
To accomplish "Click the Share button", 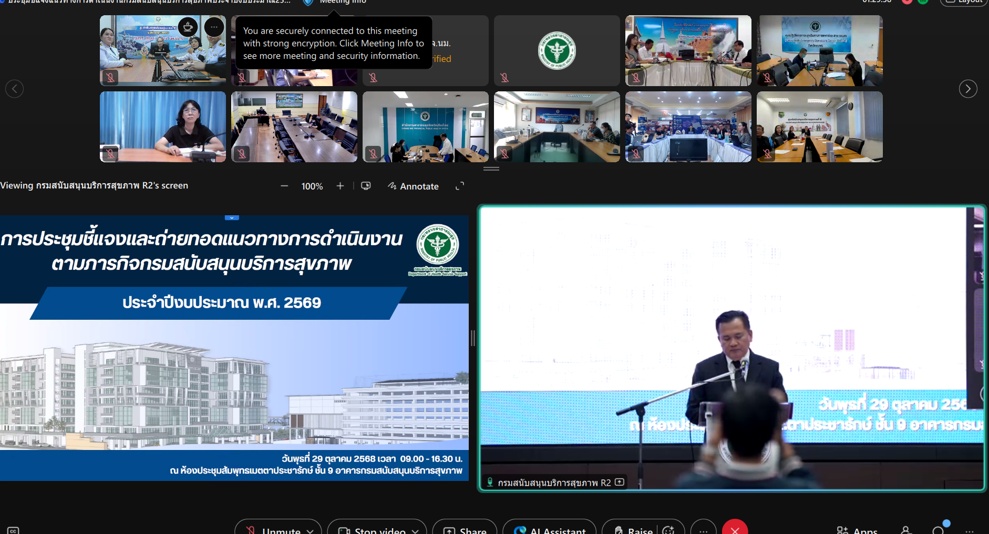I will point(465,529).
